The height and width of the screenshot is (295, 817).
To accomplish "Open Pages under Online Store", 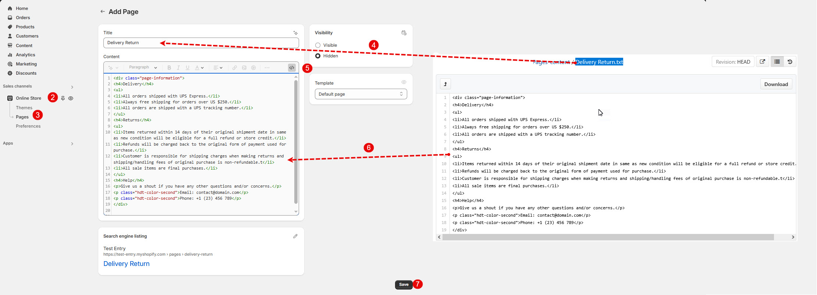I will pos(22,117).
